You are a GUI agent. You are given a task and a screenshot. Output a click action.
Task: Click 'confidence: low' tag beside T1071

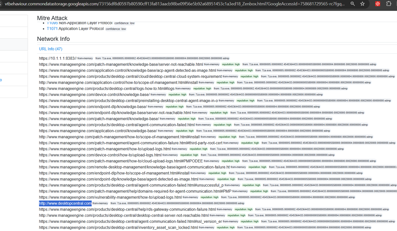116,29
